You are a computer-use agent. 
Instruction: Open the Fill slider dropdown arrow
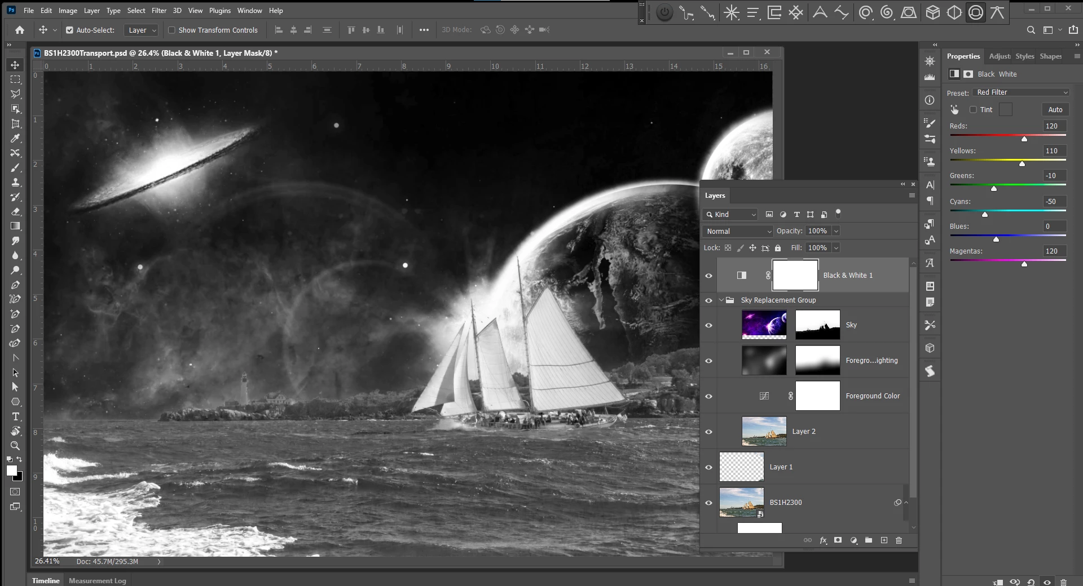(x=836, y=248)
